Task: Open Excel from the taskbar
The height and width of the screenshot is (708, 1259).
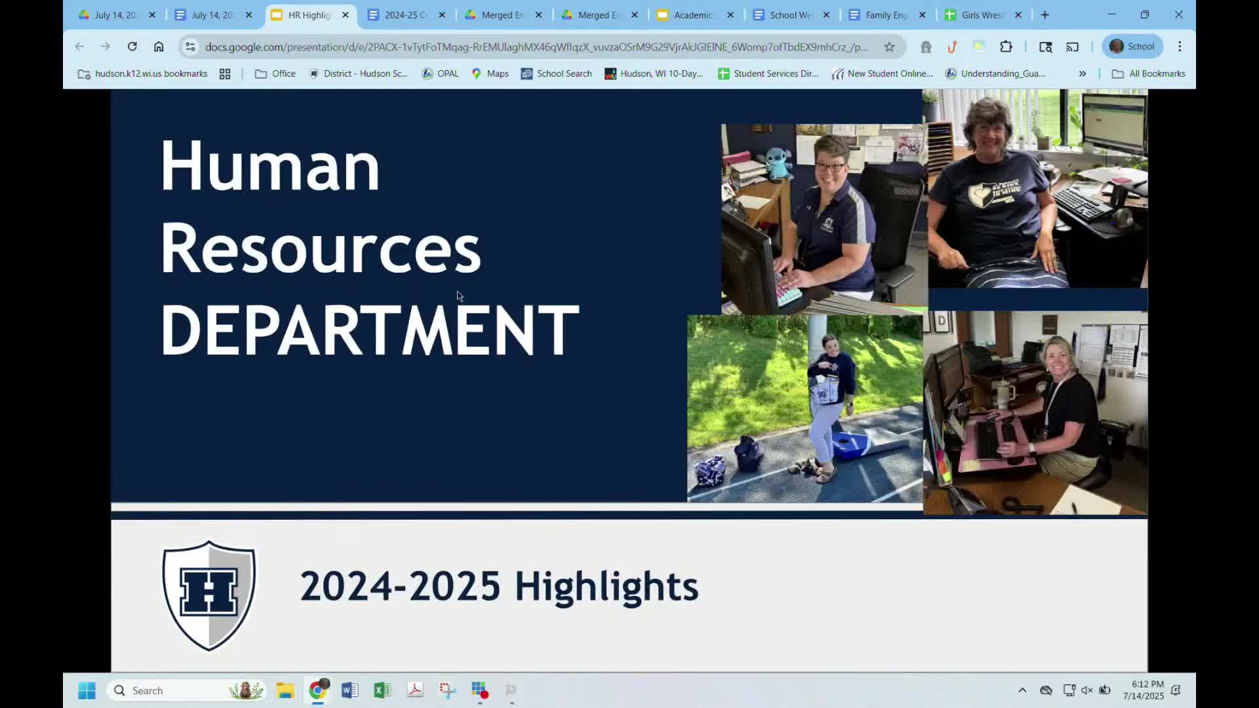Action: click(382, 690)
